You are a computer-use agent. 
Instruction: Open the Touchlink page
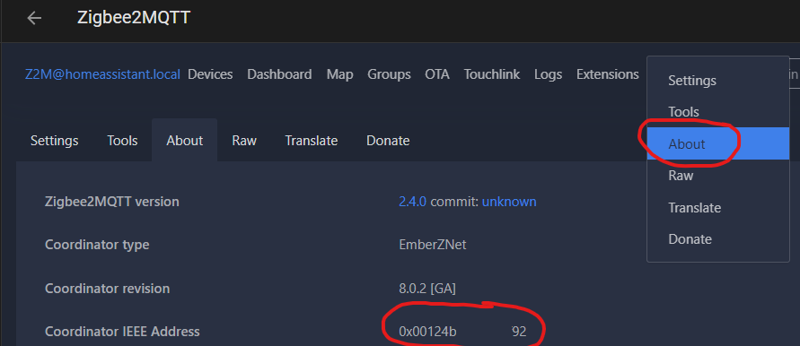[x=492, y=74]
